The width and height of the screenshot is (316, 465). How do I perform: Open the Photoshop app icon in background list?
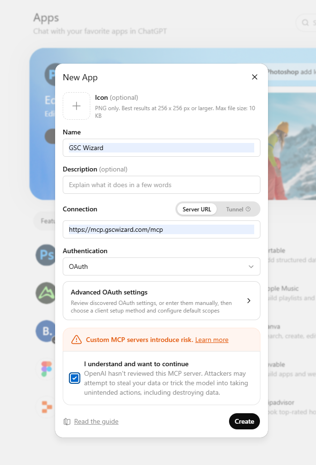tap(46, 255)
